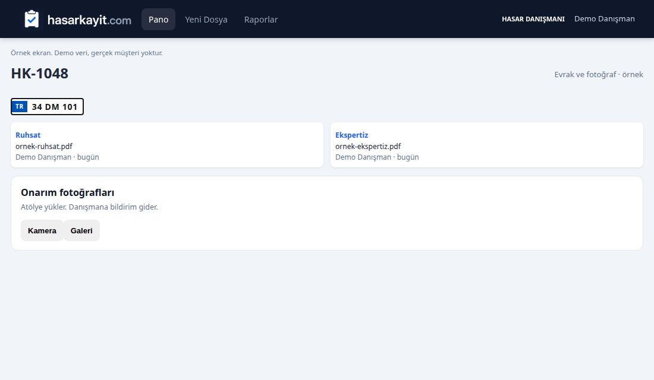This screenshot has height=380, width=654.
Task: Open the Ekspertiz document link
Action: click(351, 135)
